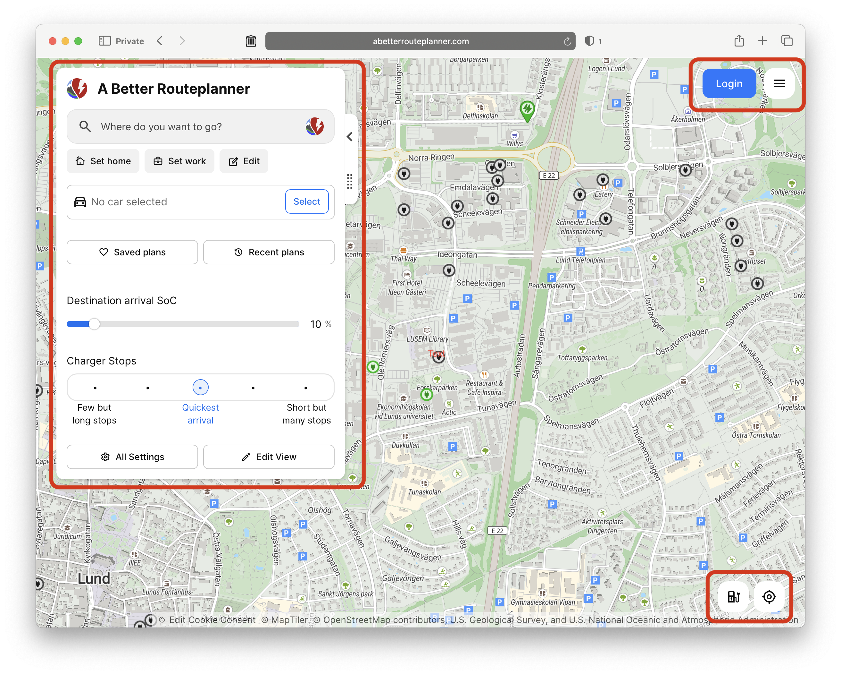Click Edit Cookie Consent link

(212, 620)
